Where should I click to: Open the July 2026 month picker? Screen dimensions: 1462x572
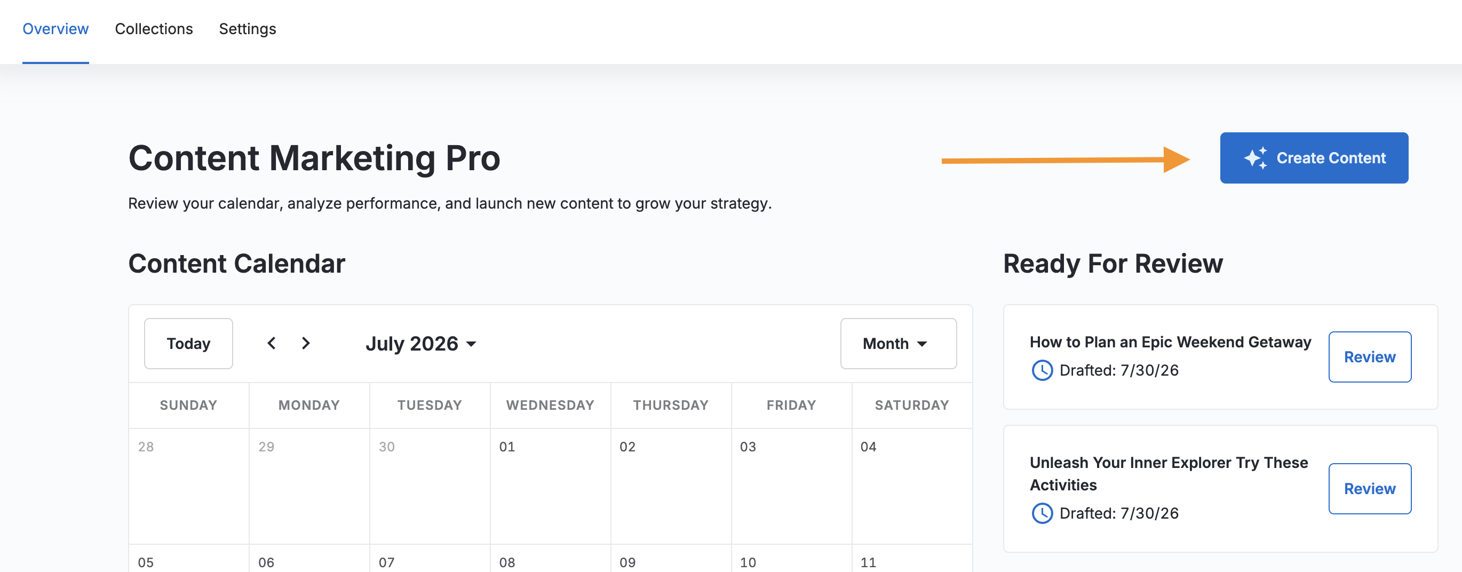(420, 343)
